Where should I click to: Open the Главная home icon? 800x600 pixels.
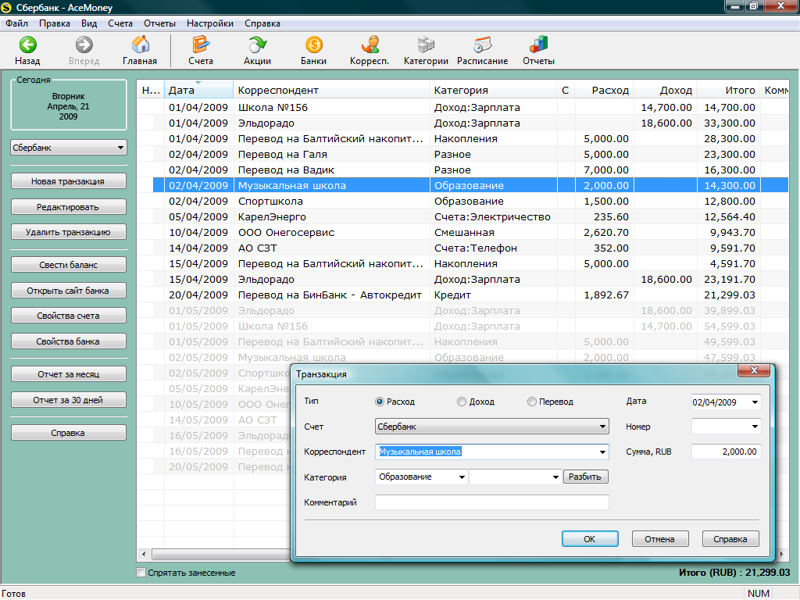141,45
